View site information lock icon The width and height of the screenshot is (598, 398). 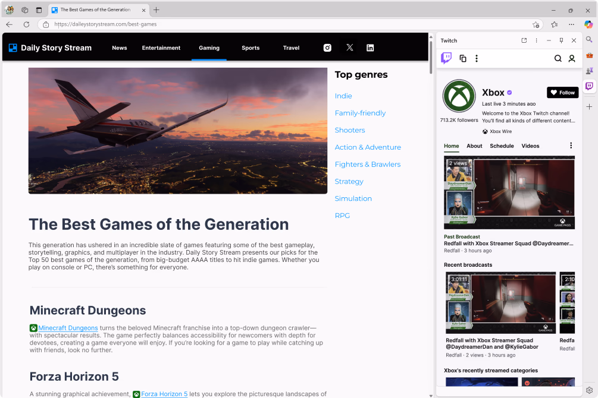[46, 24]
